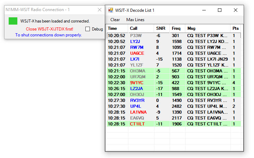Image resolution: width=254 pixels, height=158 pixels.
Task: Select callsign P33W in decode list
Action: click(136, 36)
